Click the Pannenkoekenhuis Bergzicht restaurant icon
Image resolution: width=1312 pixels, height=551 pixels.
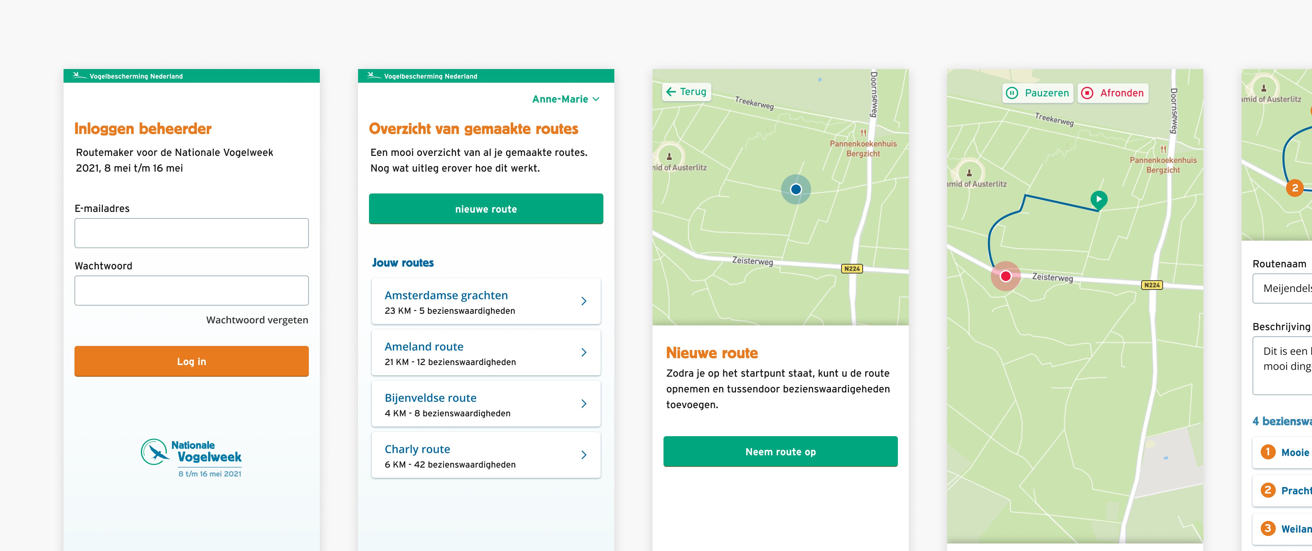[863, 133]
